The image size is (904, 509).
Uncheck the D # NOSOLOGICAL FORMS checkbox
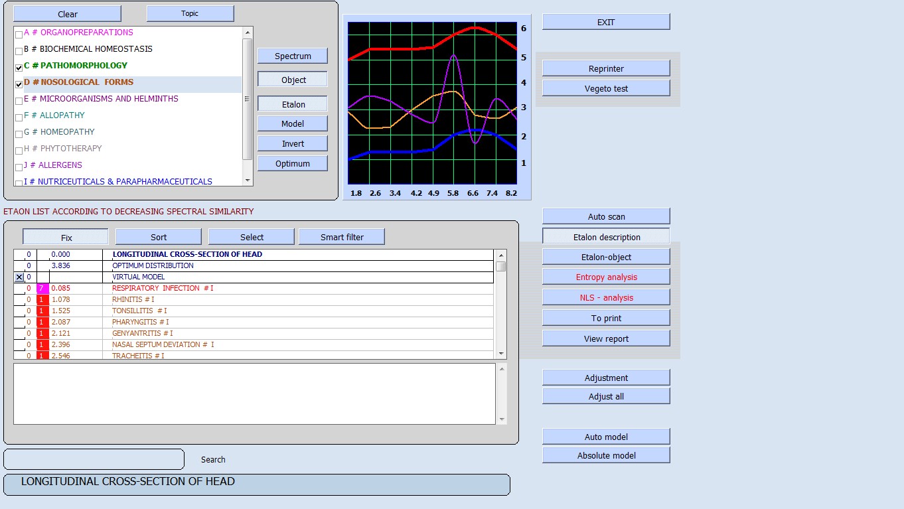(x=19, y=84)
